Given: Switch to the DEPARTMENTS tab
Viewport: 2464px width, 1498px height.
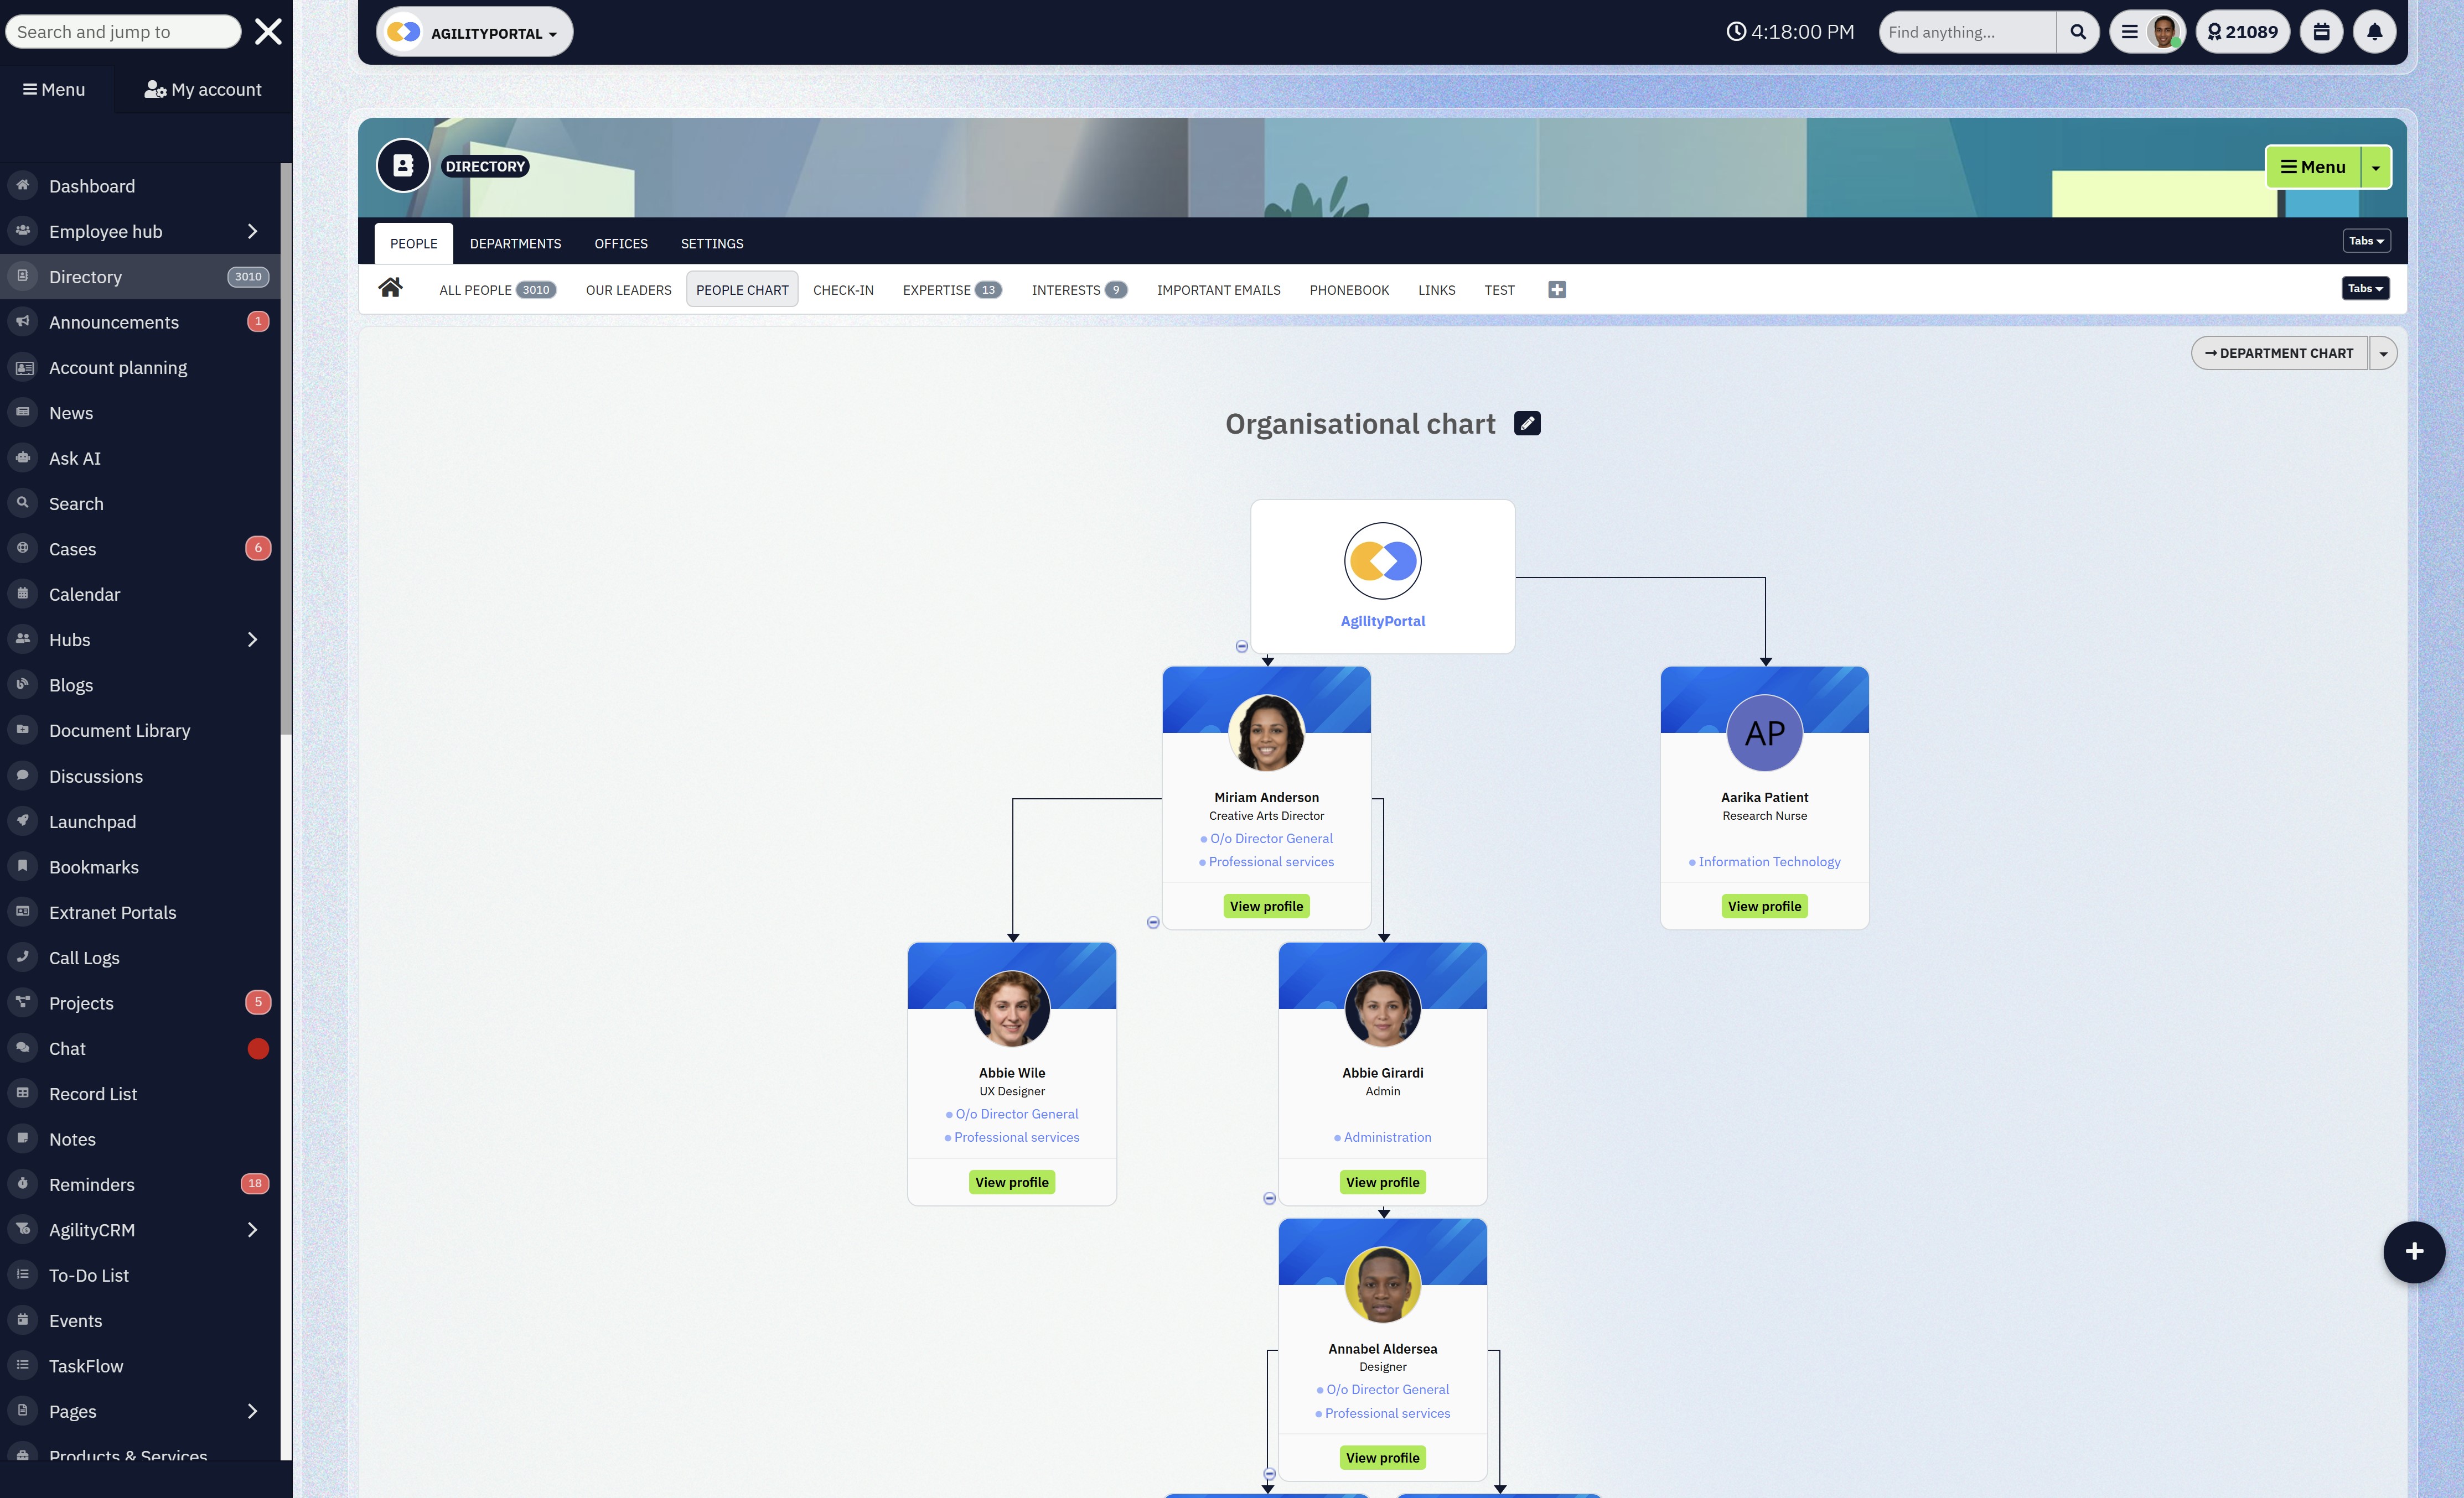Looking at the screenshot, I should coord(515,244).
